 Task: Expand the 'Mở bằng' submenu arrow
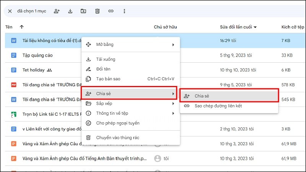173,45
